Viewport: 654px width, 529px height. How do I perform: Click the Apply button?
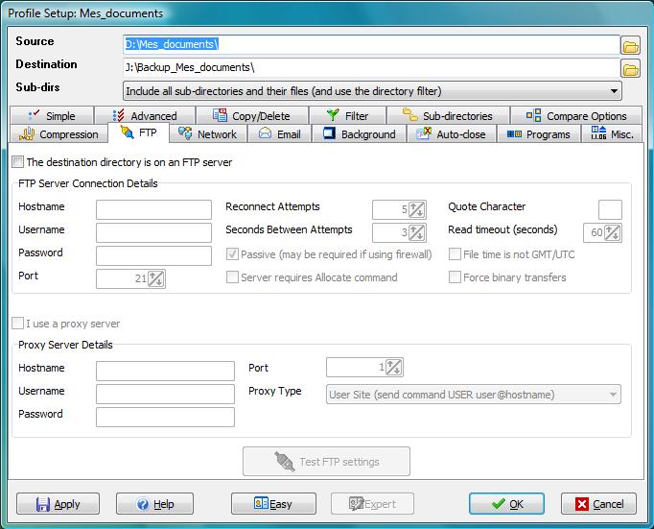point(58,504)
